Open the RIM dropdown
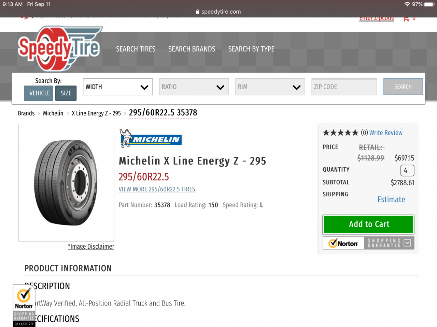Screen dimensions: 437x327 tap(270, 87)
